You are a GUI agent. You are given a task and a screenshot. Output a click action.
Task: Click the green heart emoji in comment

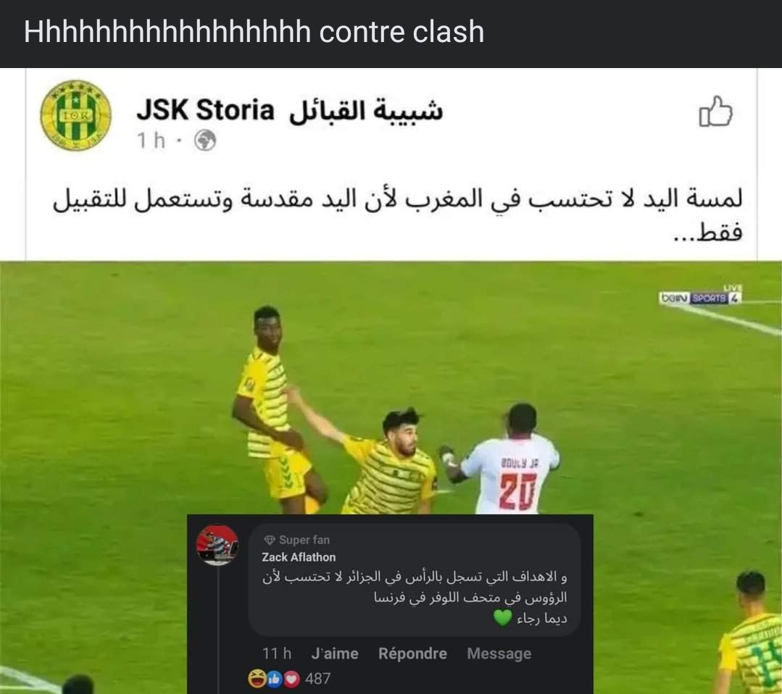click(502, 618)
